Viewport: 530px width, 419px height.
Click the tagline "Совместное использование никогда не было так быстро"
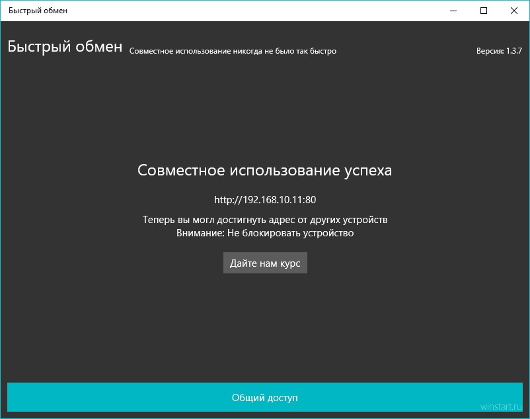pyautogui.click(x=233, y=51)
